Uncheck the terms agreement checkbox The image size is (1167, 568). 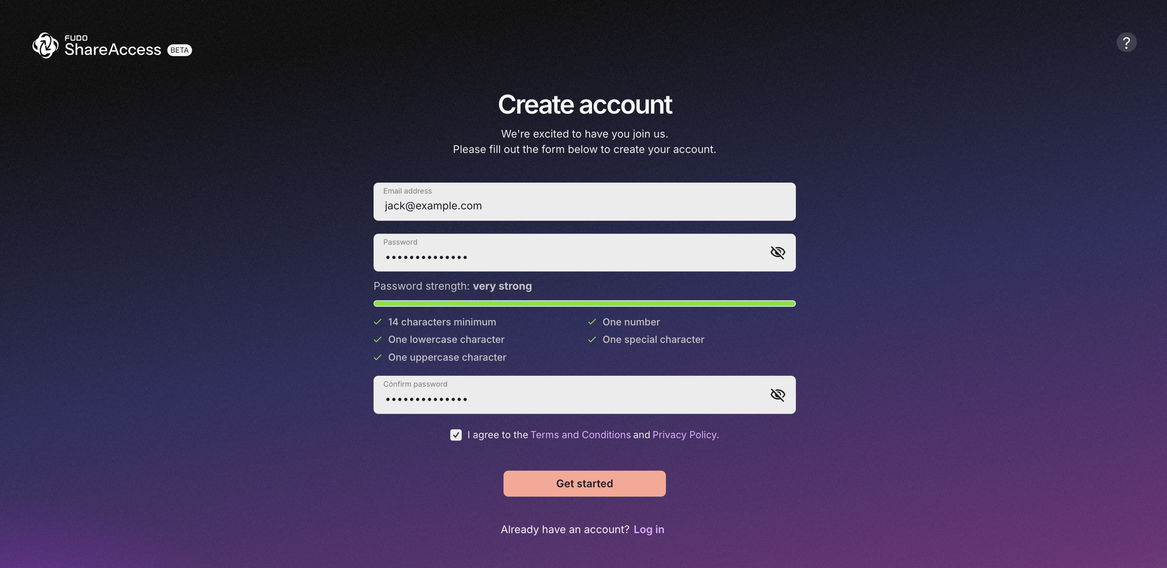point(456,435)
